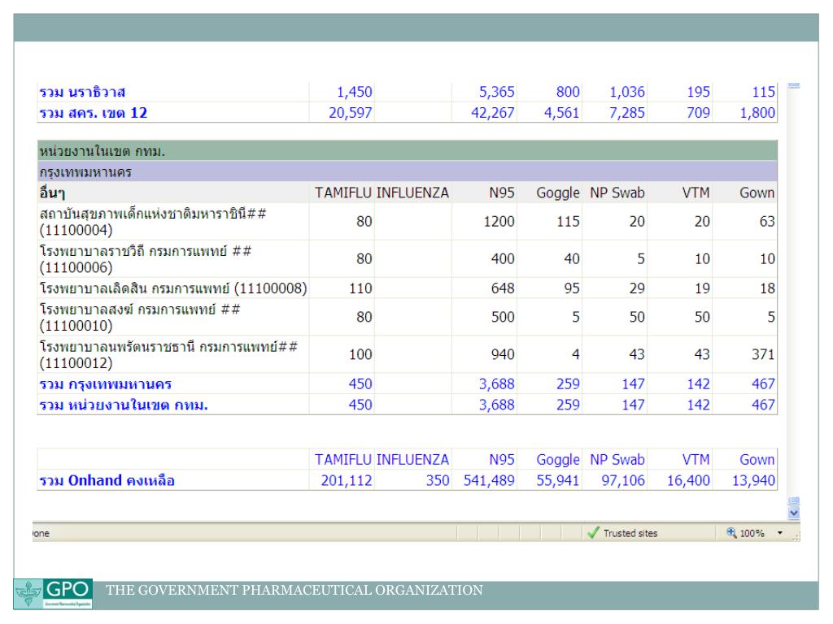This screenshot has width=833, height=624.
Task: Select the รวม กรุงเทพมหานคร total row label
Action: coord(105,384)
